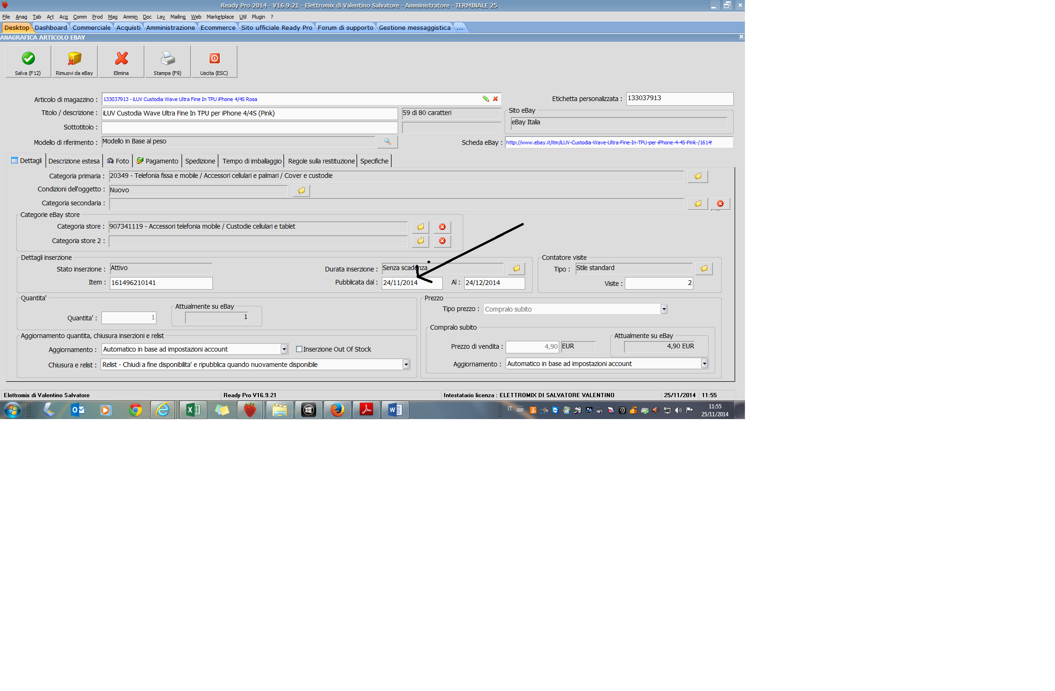Viewport: 1055px width, 691px height.
Task: Click the Prezzo di vendita field
Action: click(x=532, y=347)
